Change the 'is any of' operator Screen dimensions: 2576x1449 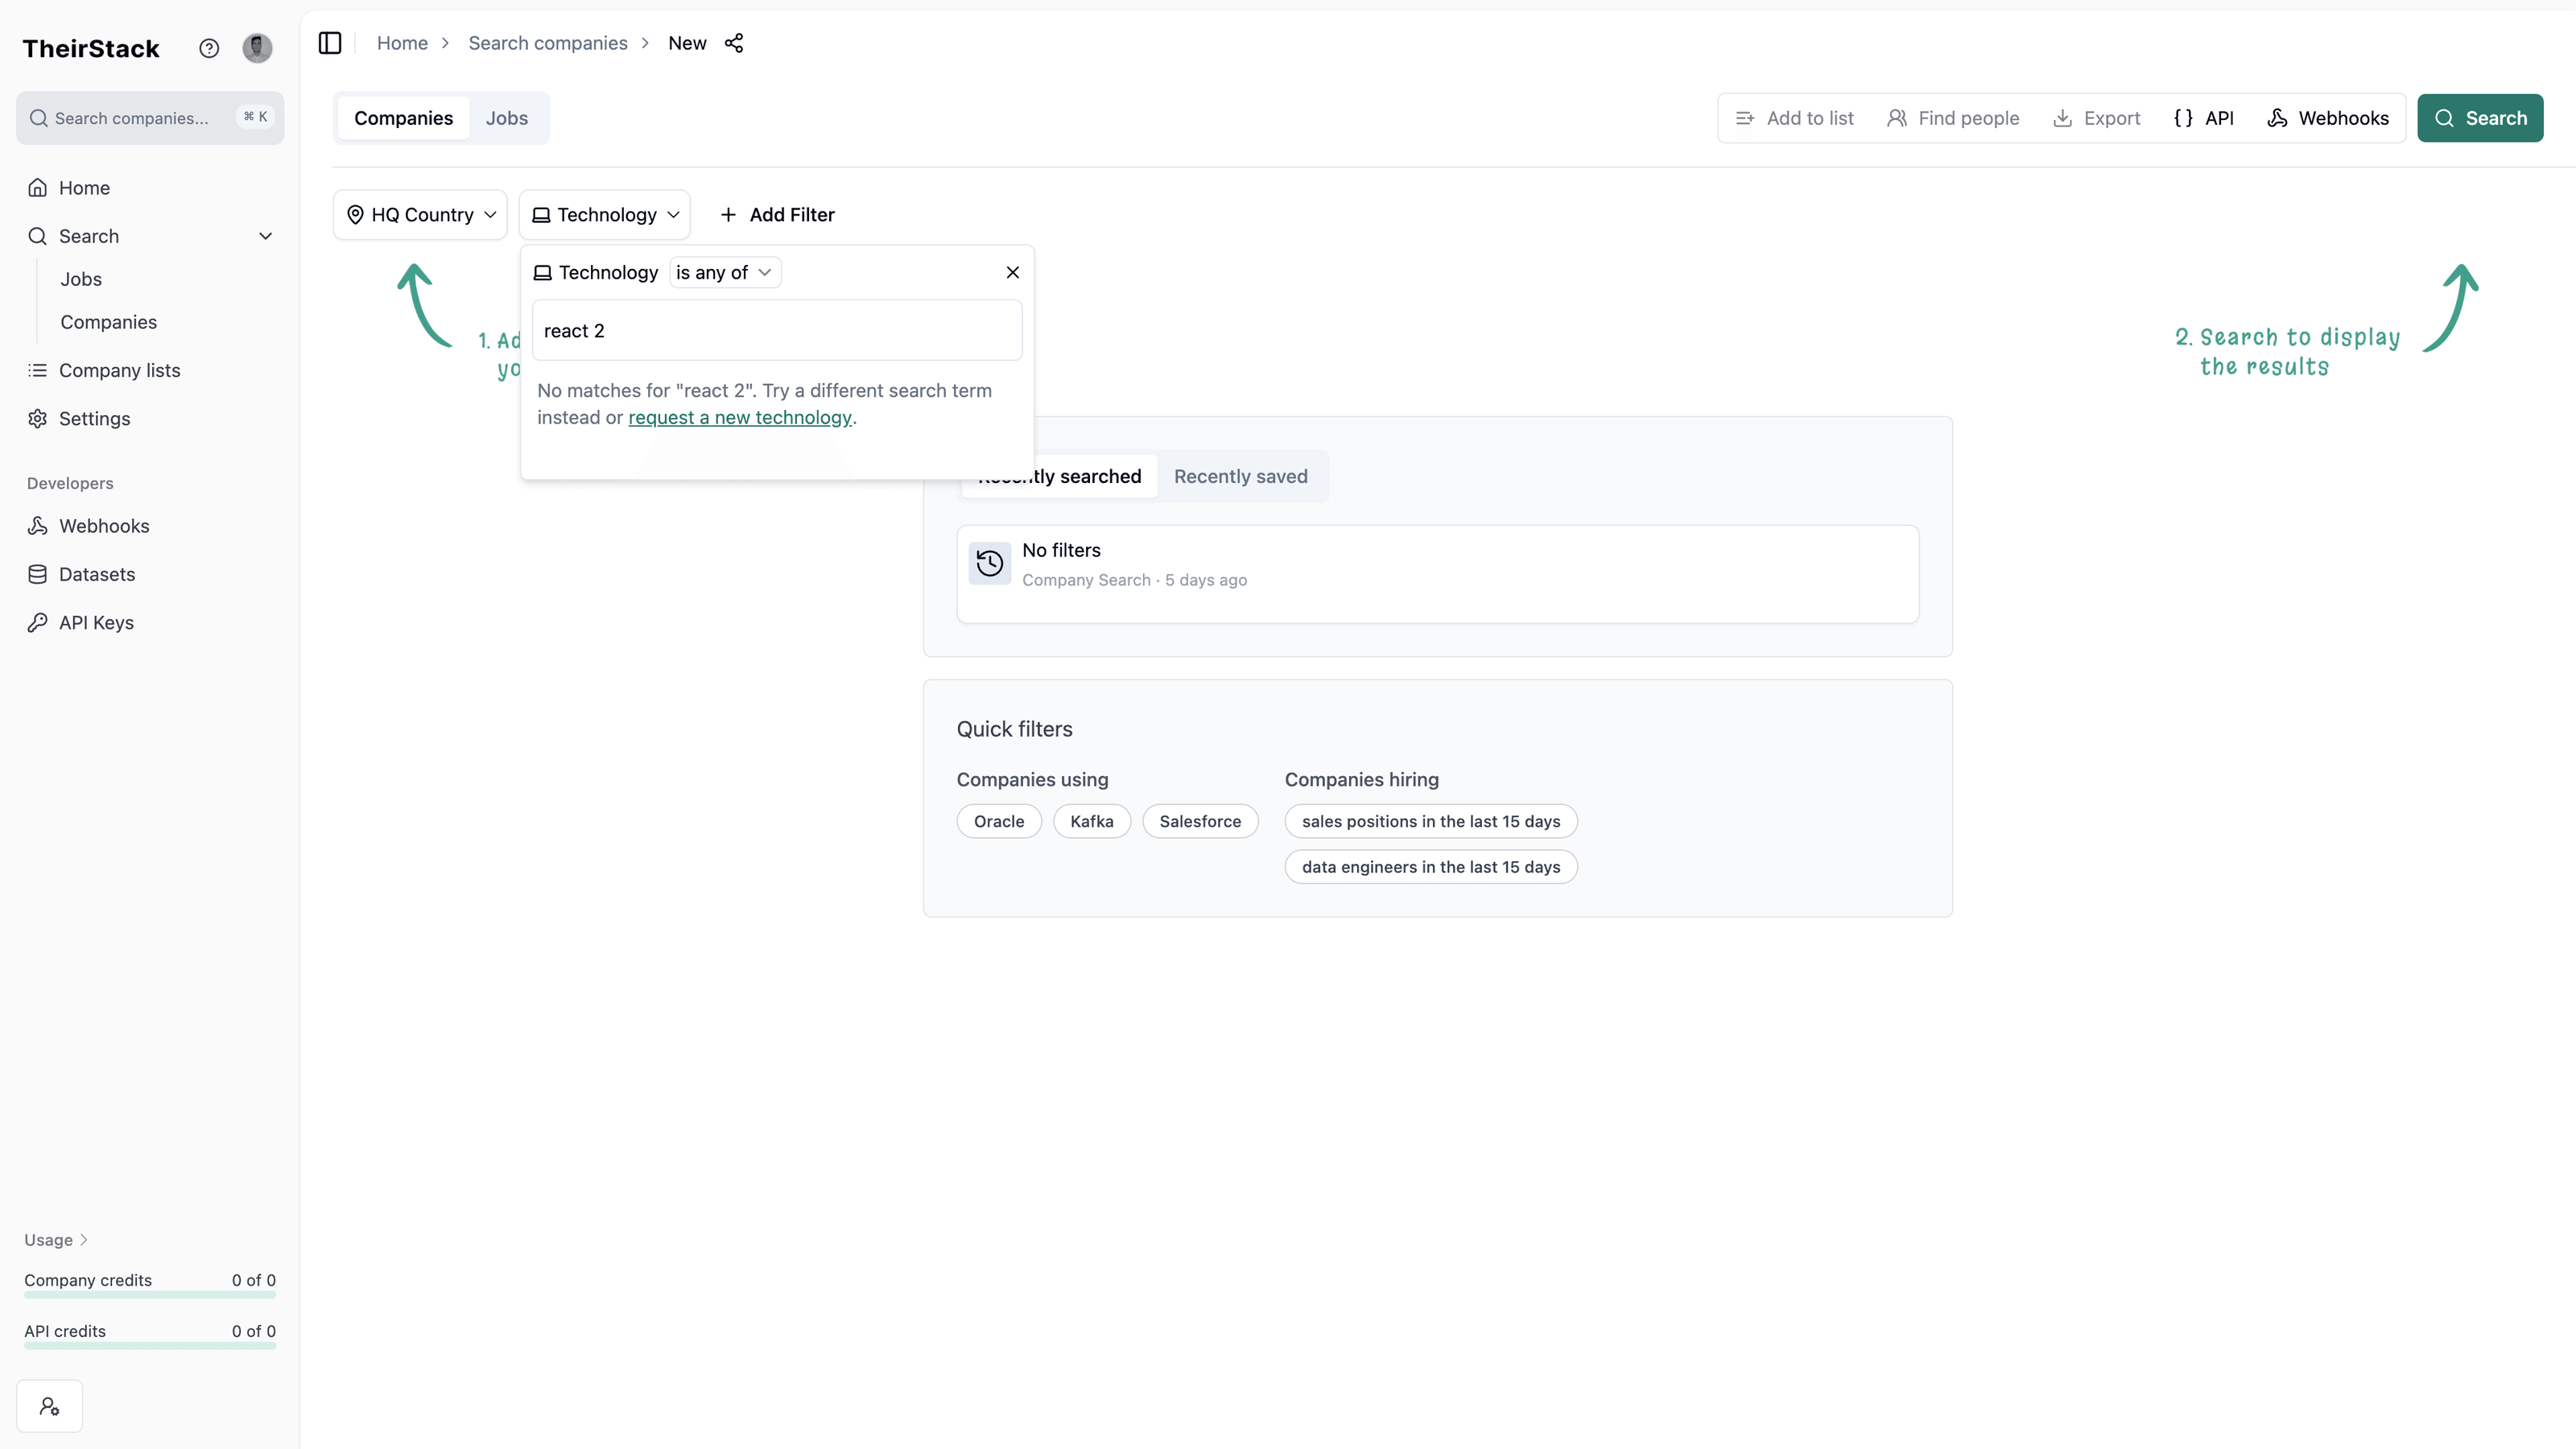724,272
